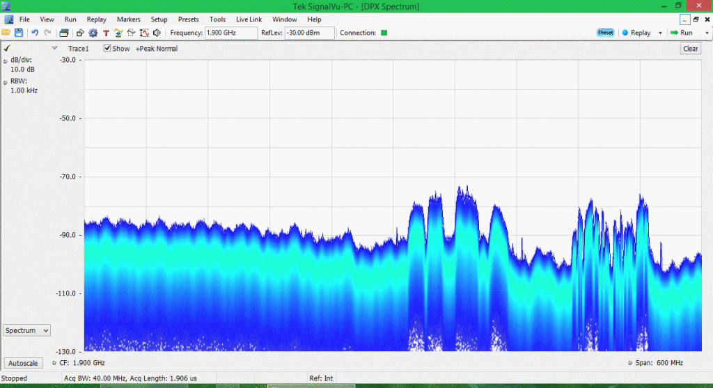
Task: Click the icon left of the gear
Action: pyautogui.click(x=80, y=33)
